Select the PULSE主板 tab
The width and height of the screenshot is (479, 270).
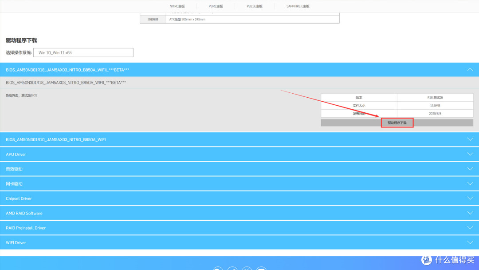point(255,6)
